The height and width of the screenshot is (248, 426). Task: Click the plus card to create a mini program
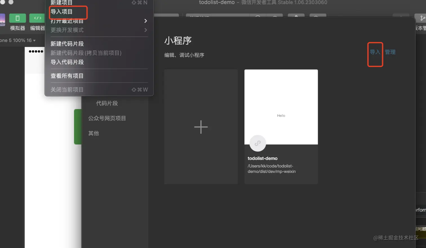click(x=201, y=127)
